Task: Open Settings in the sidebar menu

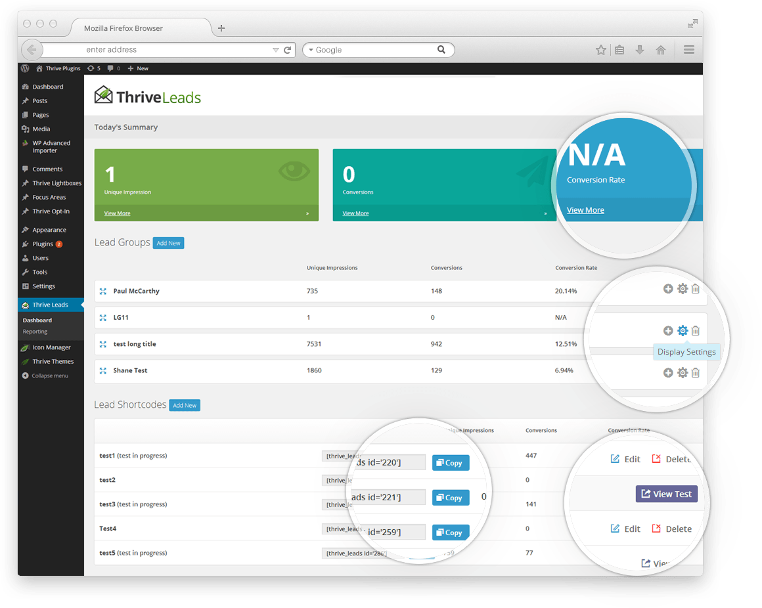Action: (x=44, y=286)
